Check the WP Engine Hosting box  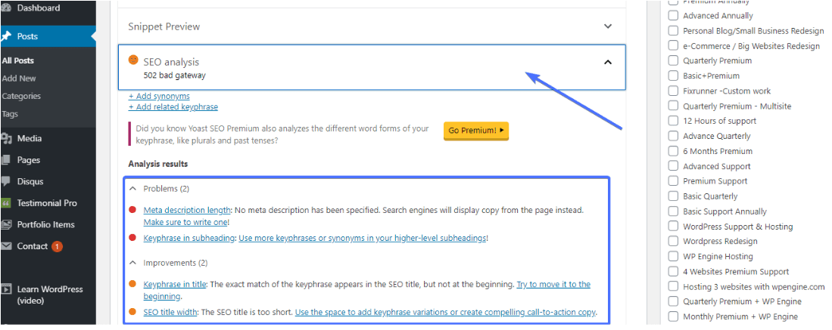coord(673,256)
